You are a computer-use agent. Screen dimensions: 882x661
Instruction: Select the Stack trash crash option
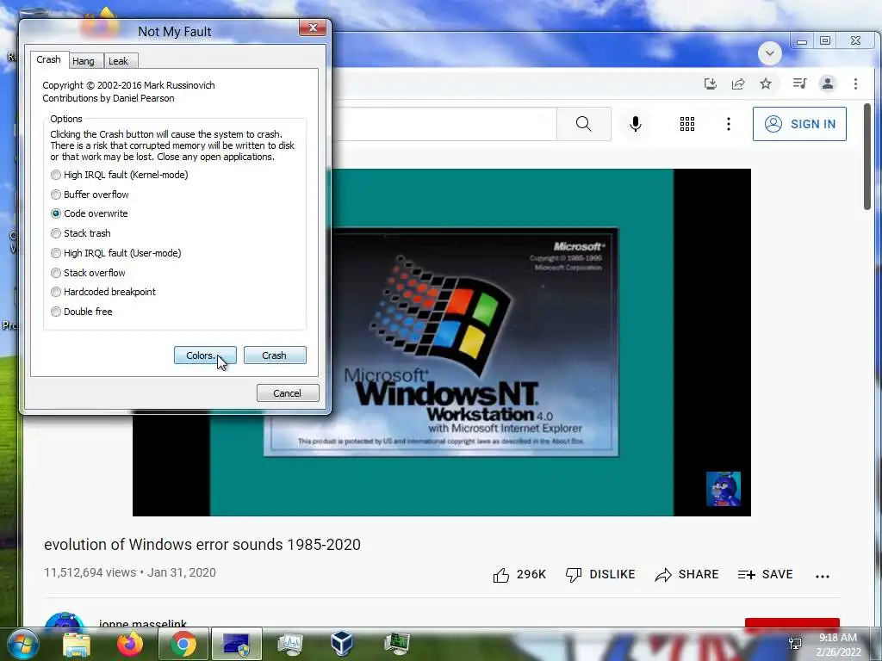[x=80, y=233]
